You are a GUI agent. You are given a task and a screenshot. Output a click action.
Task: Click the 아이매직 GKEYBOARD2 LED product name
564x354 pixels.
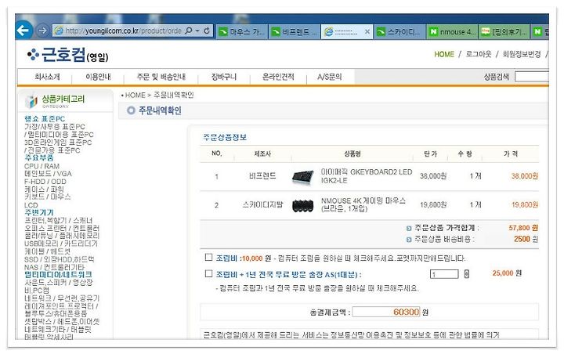point(367,176)
